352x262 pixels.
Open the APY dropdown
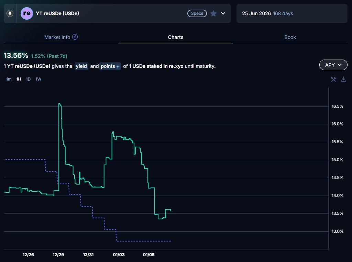333,65
